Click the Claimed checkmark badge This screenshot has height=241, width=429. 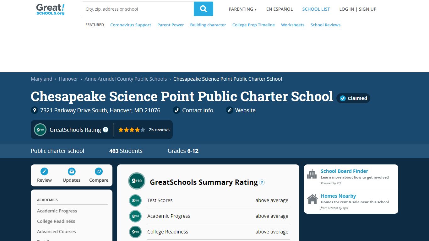pos(353,98)
